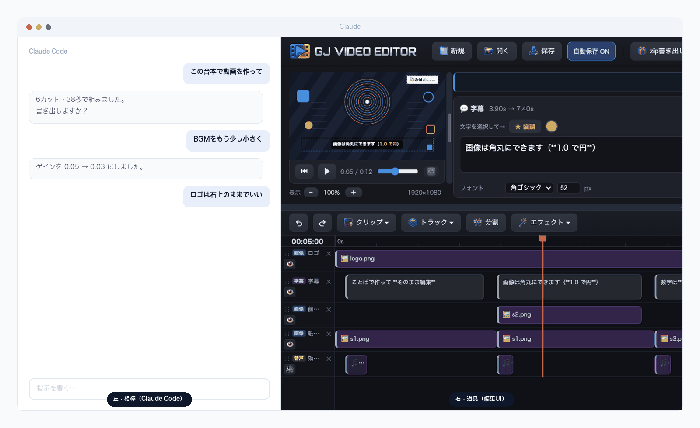Mute the 効… audio track
Screen dimensions: 700x428
pyautogui.click(x=290, y=369)
